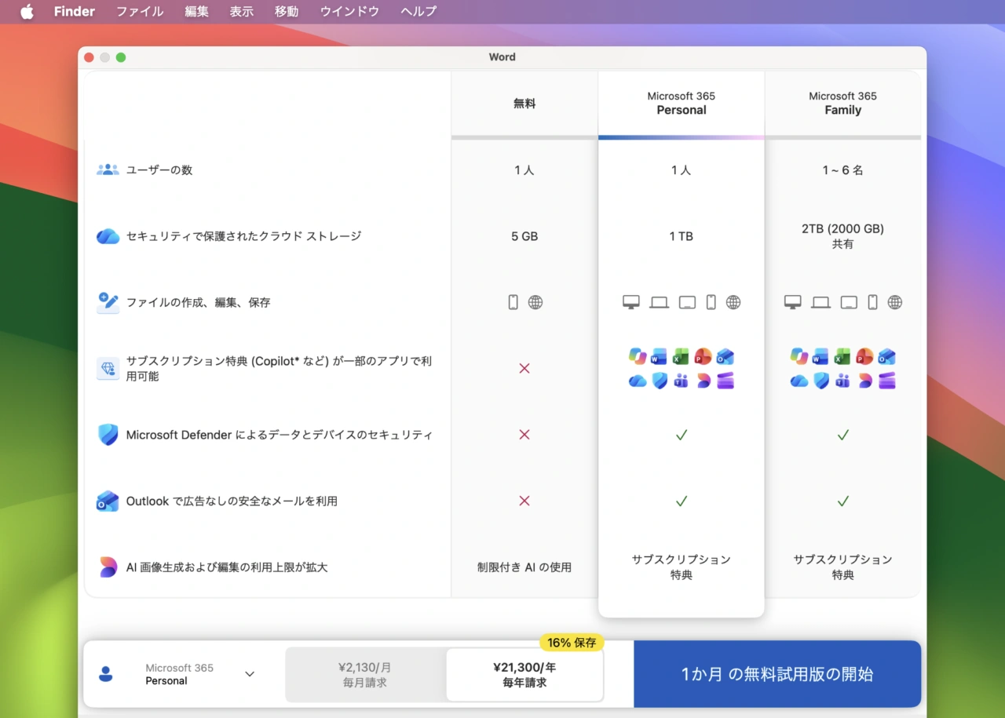The width and height of the screenshot is (1005, 718).
Task: Click the Personal checkmark in the Outlook row
Action: click(x=682, y=501)
